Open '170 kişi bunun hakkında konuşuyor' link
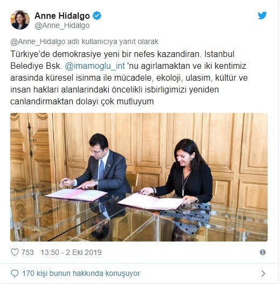 click(x=81, y=273)
